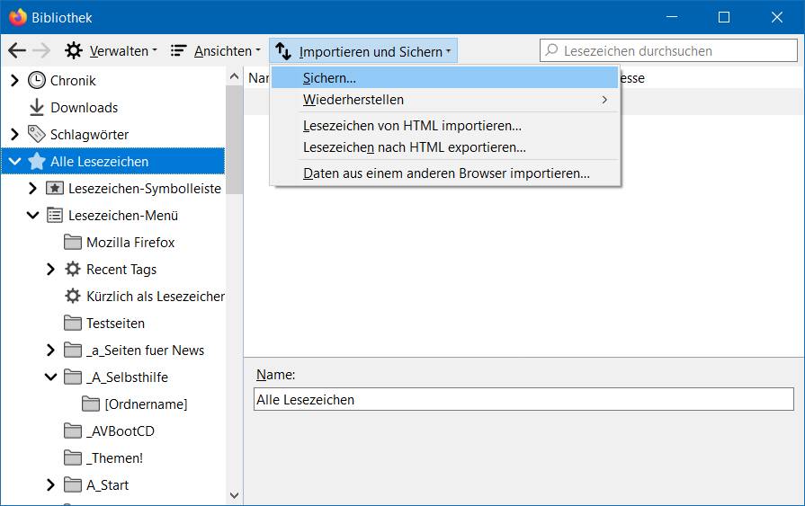
Task: Click the star icon for Alle Lesezeichen
Action: click(x=37, y=162)
